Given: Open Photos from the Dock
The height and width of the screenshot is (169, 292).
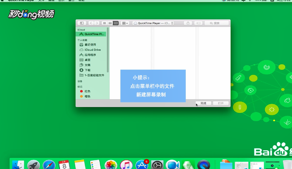Looking at the screenshot, I should coord(111,165).
